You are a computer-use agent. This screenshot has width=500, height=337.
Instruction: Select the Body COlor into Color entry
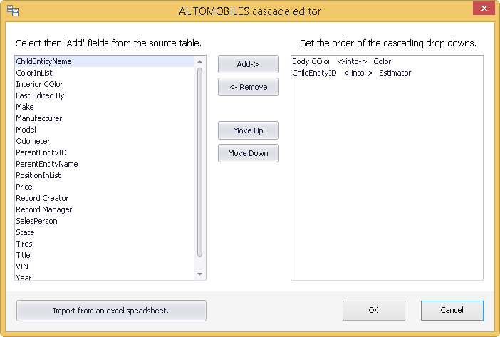coord(387,61)
